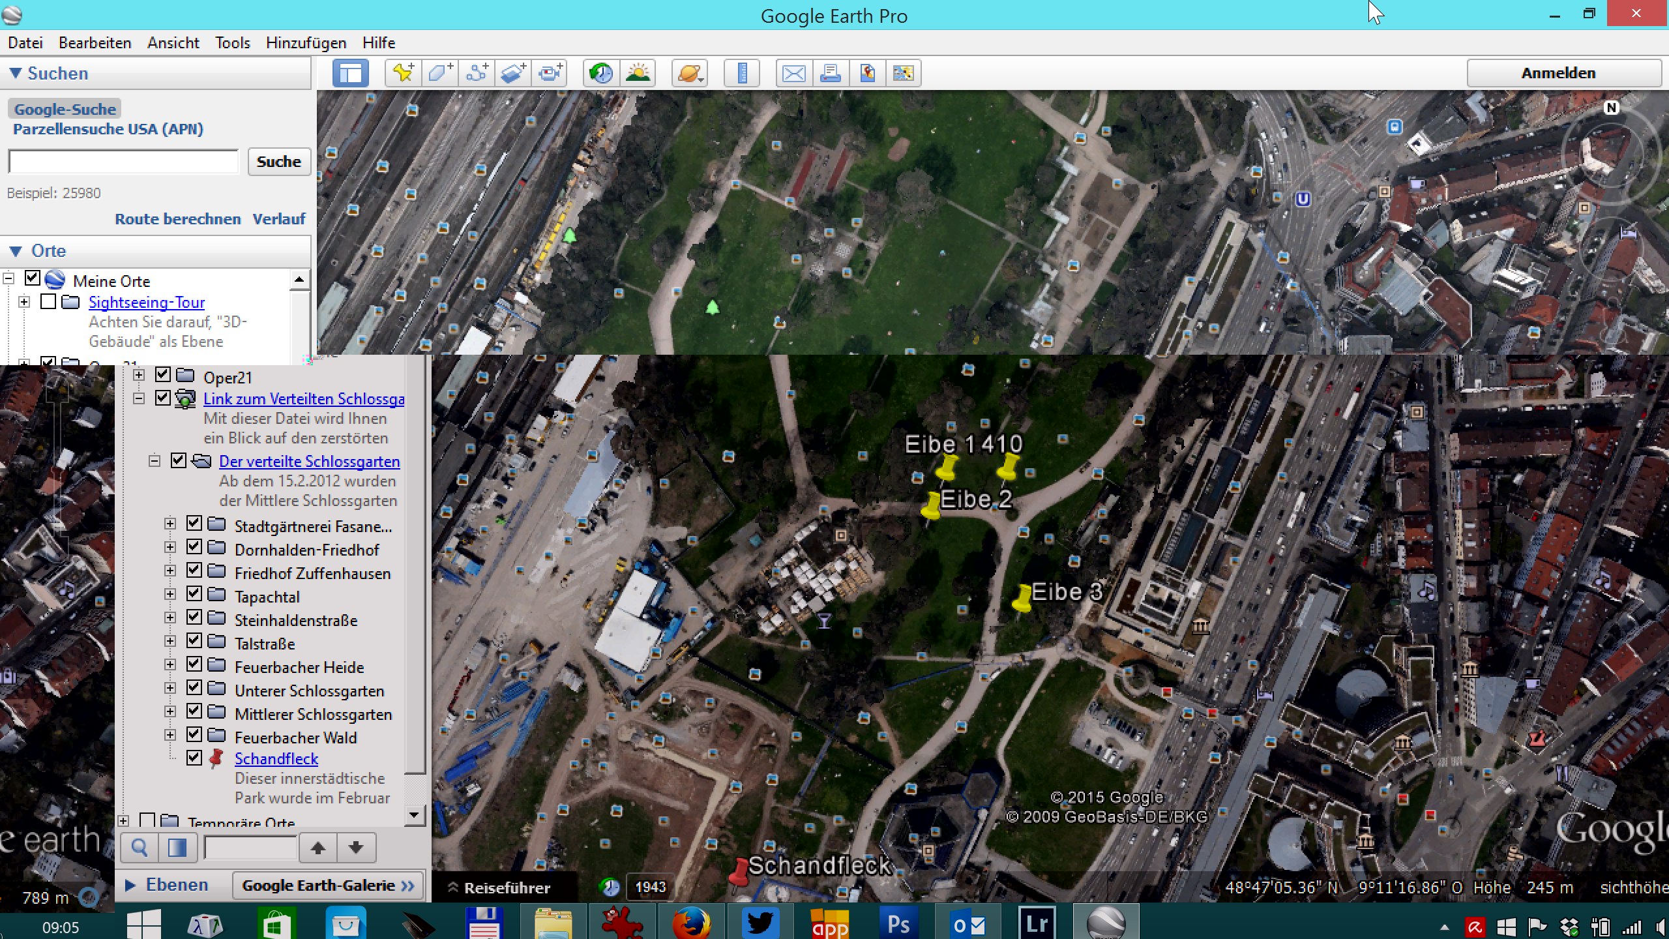Expand the Talstraße folder
Viewport: 1669px width, 939px height.
(170, 641)
